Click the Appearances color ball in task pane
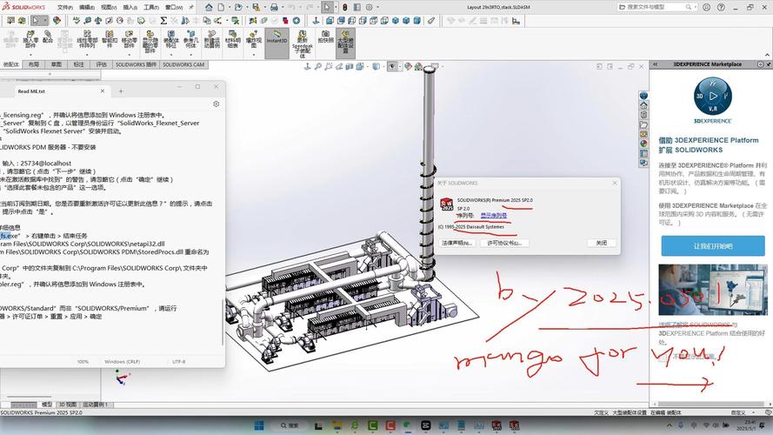This screenshot has width=773, height=435. [643, 144]
